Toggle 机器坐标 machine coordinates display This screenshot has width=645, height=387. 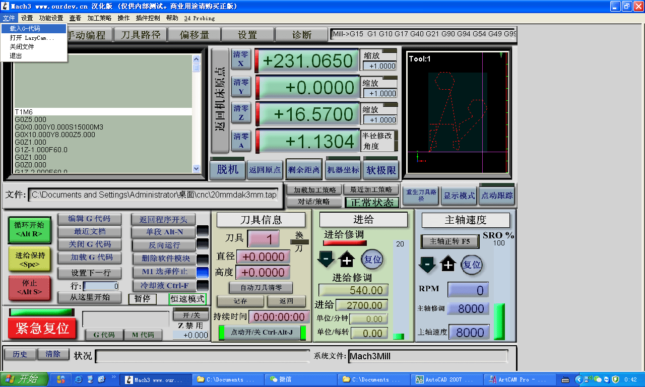343,170
